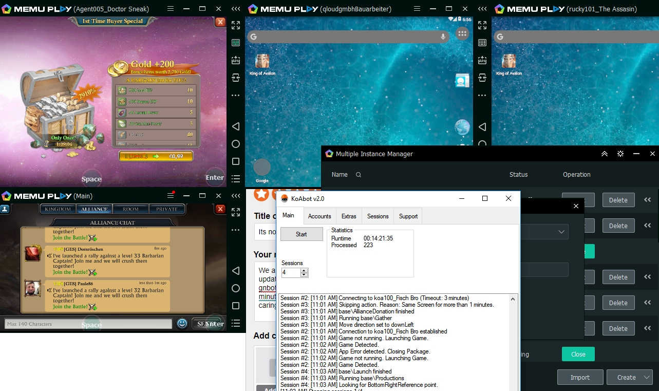The width and height of the screenshot is (659, 391).
Task: Click three-dots more icon in qloudgmbhBauarbeiter sidebar
Action: 482,96
